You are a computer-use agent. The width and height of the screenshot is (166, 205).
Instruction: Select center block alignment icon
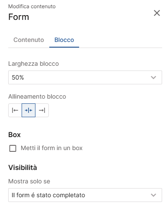(x=29, y=110)
